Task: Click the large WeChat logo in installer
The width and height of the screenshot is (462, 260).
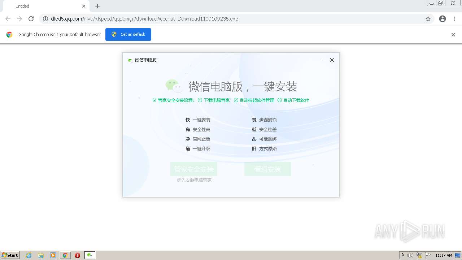Action: click(x=174, y=86)
